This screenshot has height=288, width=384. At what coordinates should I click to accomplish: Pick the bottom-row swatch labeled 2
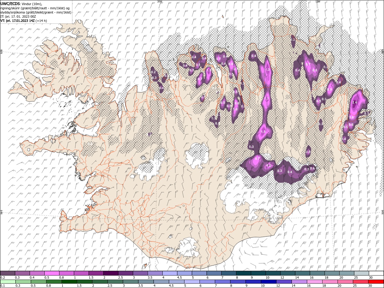[100, 282]
